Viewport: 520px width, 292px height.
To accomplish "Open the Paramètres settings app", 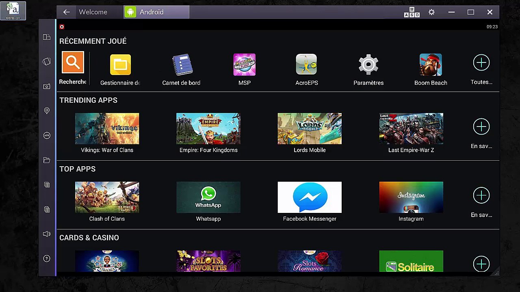I will 368,65.
